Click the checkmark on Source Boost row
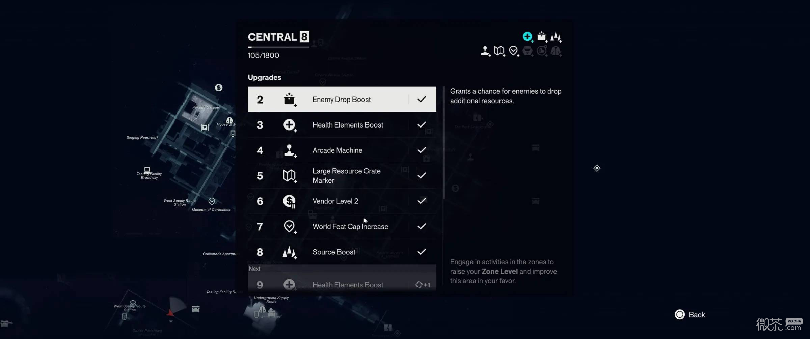 click(422, 252)
